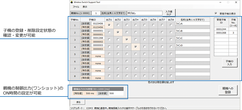Check 出力1 for 子機 5
Viewport: 242px width, 110px height.
point(109,54)
